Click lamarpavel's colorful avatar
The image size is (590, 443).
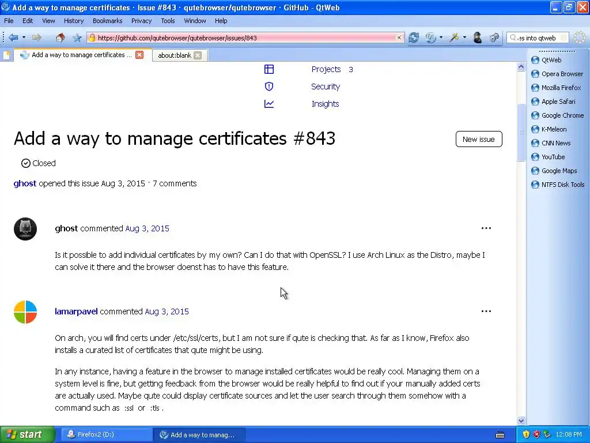click(x=25, y=312)
